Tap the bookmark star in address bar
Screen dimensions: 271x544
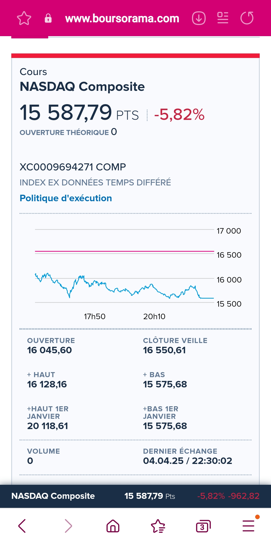(24, 18)
